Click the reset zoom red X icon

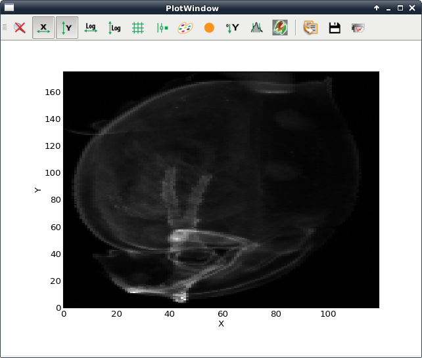pos(20,28)
